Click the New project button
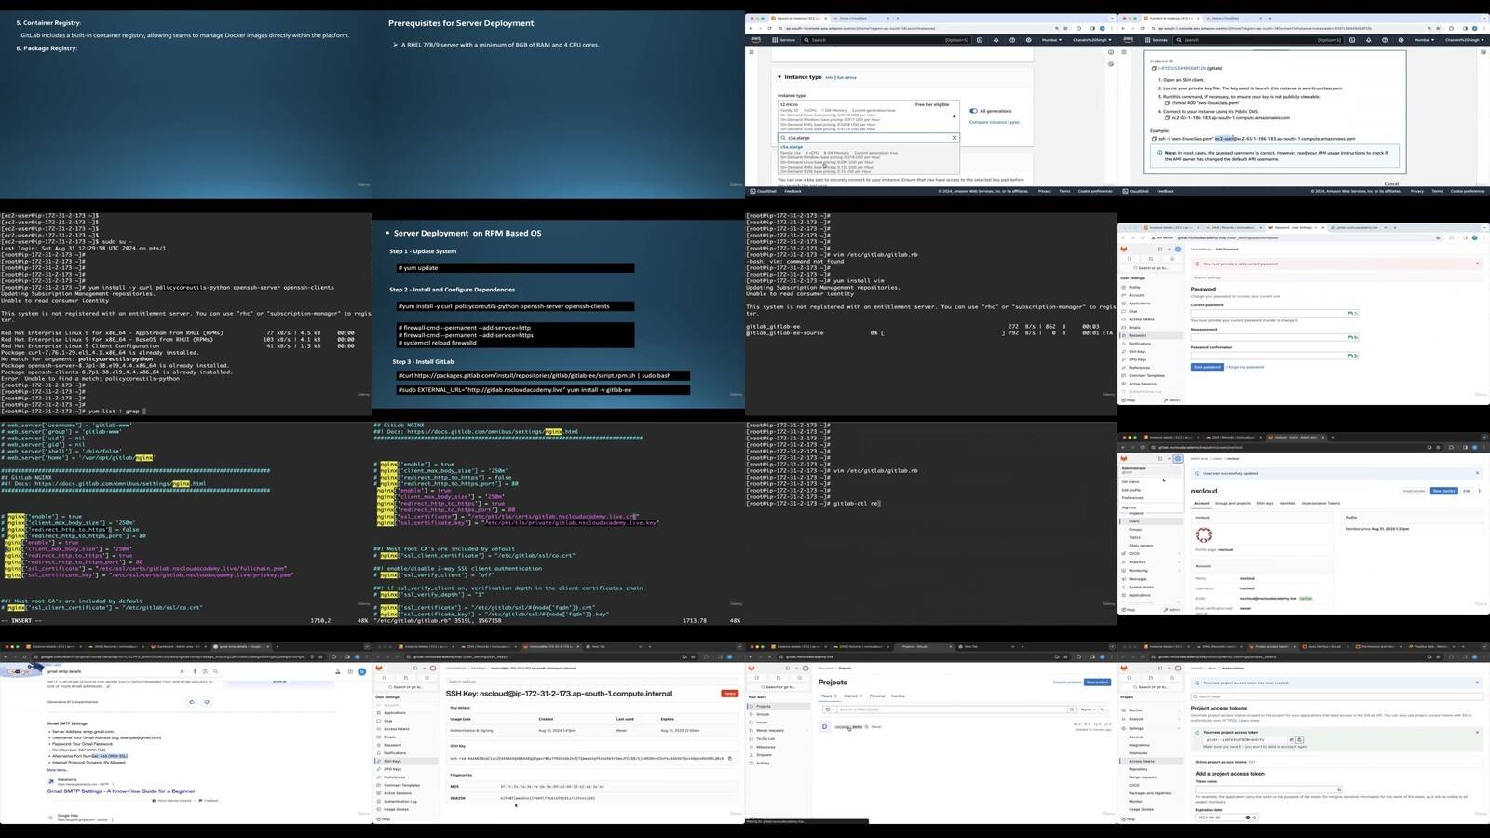This screenshot has width=1490, height=838. 1097,683
